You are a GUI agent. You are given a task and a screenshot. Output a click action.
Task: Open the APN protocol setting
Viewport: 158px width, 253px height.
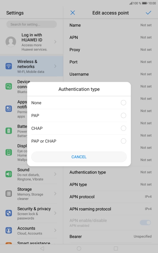(110, 197)
